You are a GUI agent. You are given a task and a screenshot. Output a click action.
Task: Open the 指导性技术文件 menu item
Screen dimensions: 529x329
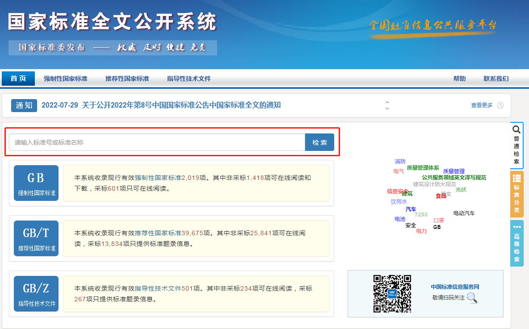(x=189, y=79)
